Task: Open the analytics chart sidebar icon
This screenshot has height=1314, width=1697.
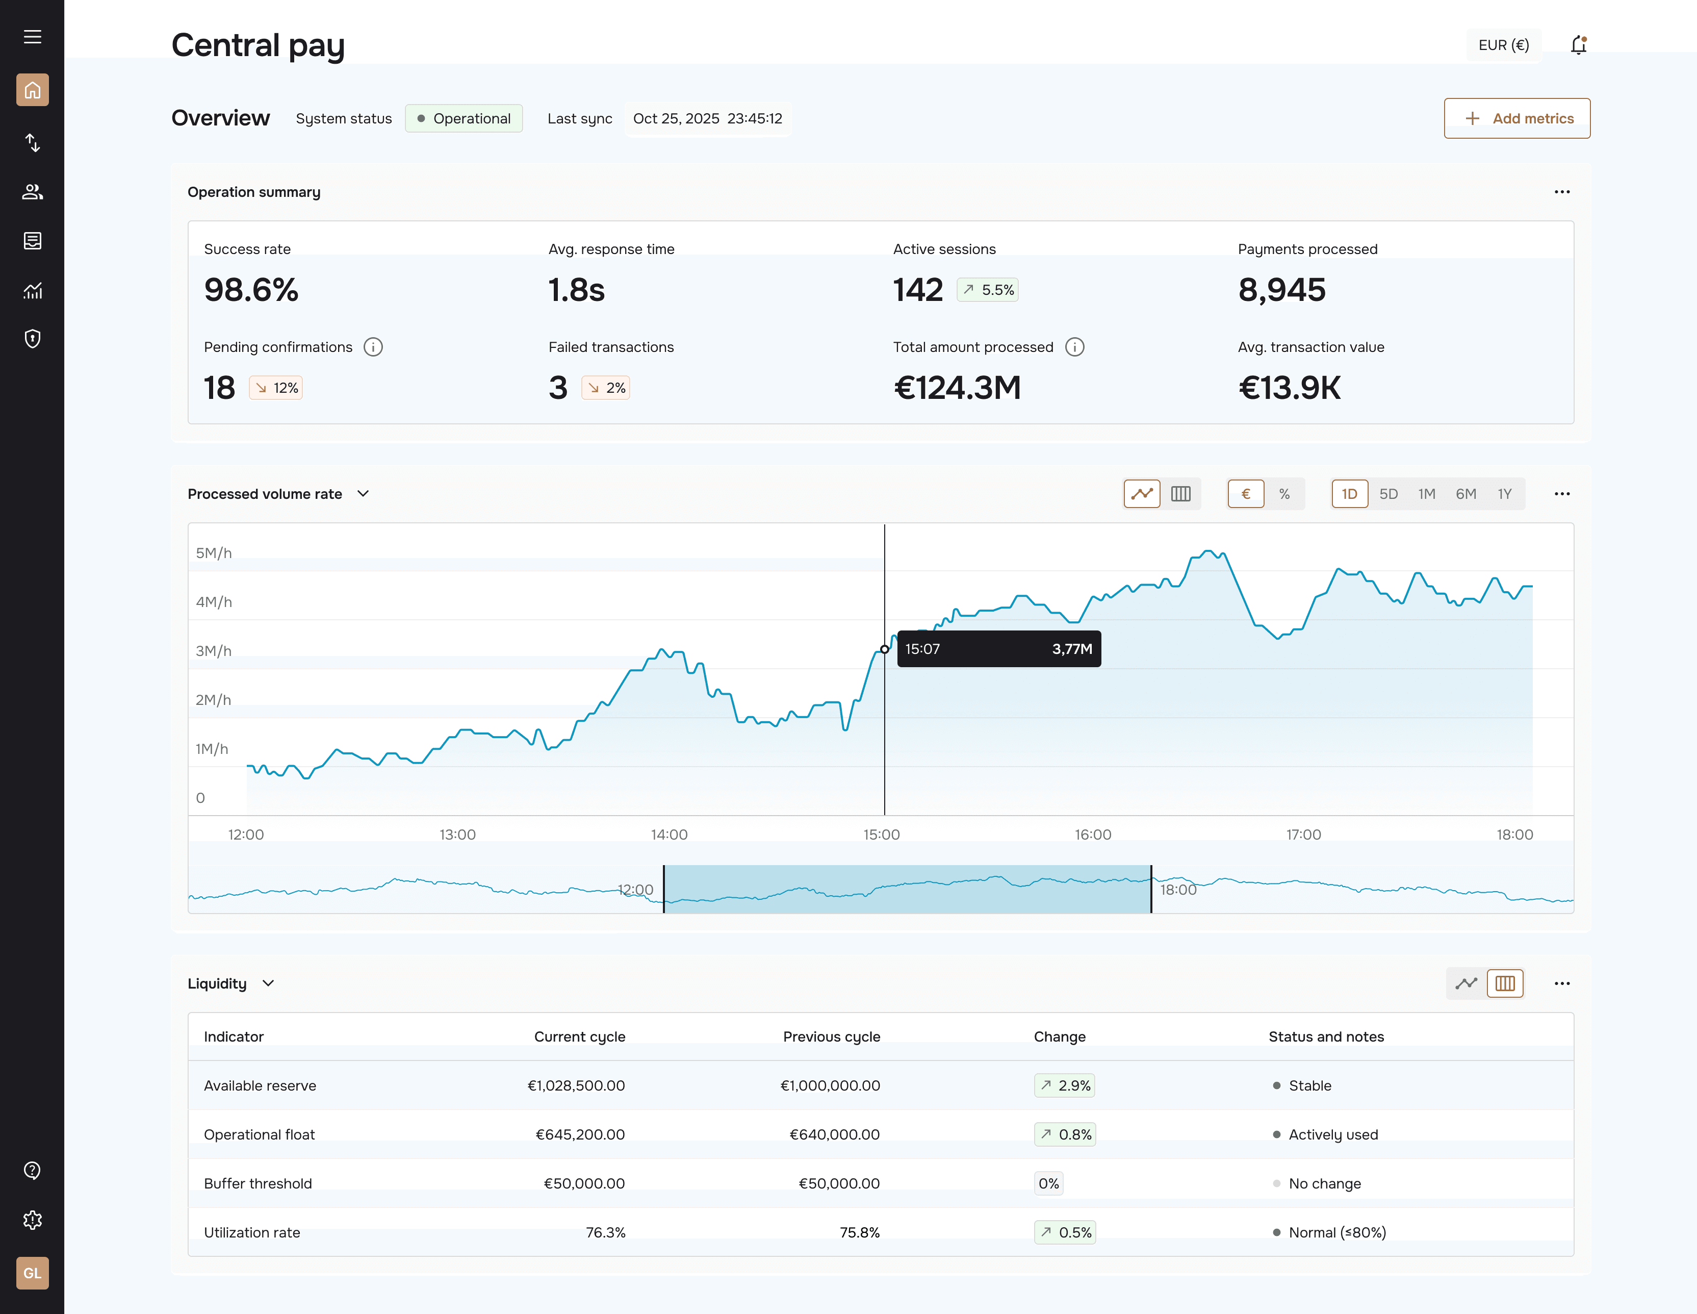Action: tap(32, 290)
